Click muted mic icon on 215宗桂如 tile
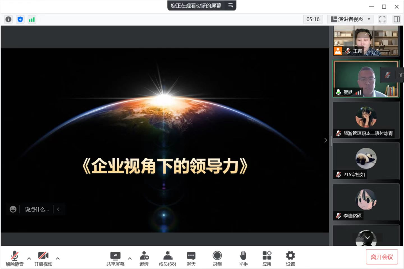 (338, 174)
